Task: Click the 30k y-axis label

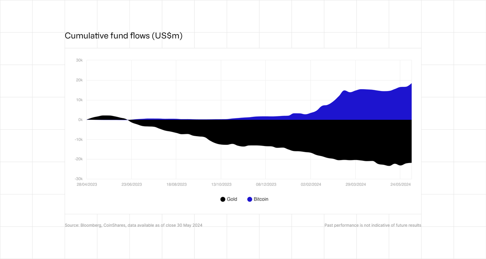Action: [x=79, y=60]
